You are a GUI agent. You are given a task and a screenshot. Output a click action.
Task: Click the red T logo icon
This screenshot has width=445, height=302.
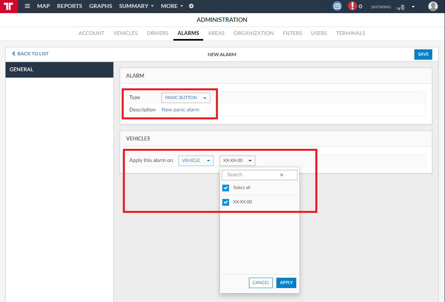click(x=9, y=6)
